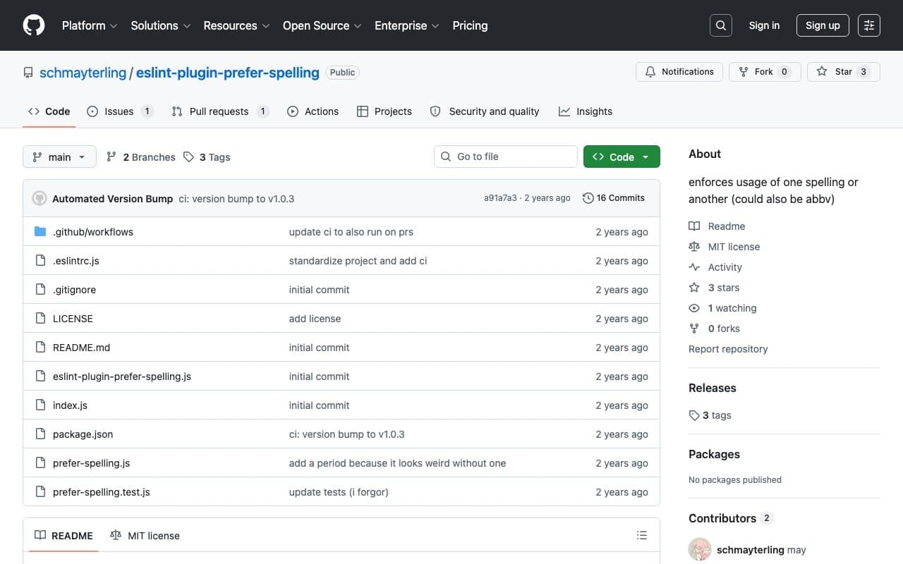Open the .github/workflows folder
Image resolution: width=903 pixels, height=564 pixels.
pos(93,232)
